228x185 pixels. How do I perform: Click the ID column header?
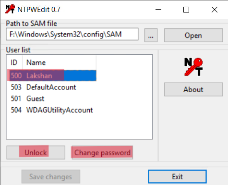[14, 62]
